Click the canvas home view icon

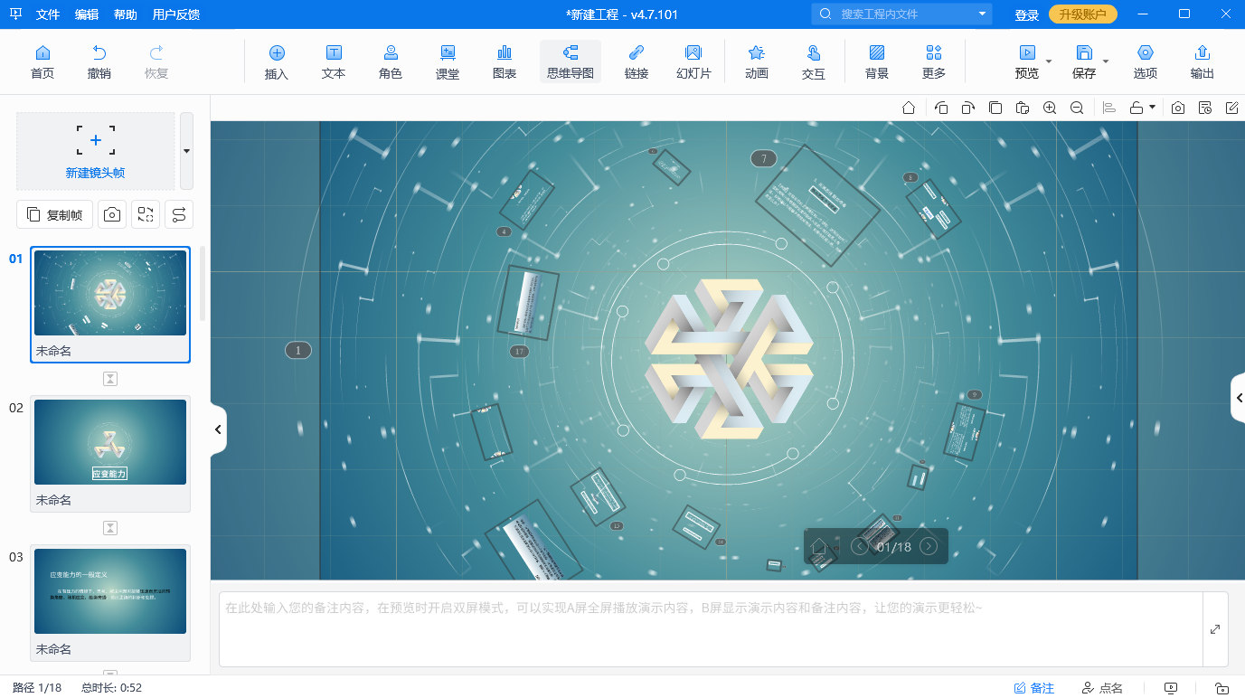pyautogui.click(x=909, y=108)
